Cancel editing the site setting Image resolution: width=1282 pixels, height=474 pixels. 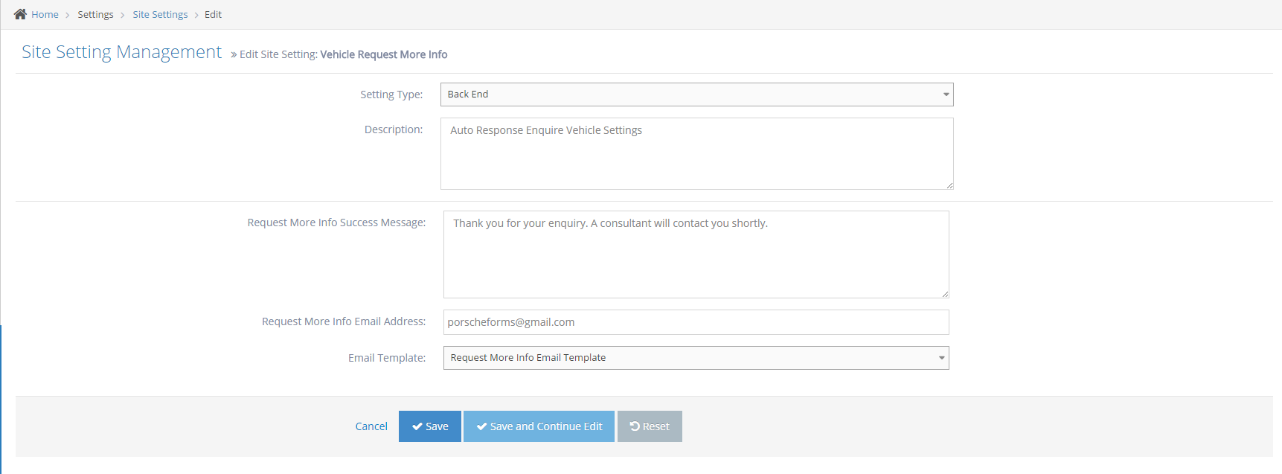pos(371,426)
